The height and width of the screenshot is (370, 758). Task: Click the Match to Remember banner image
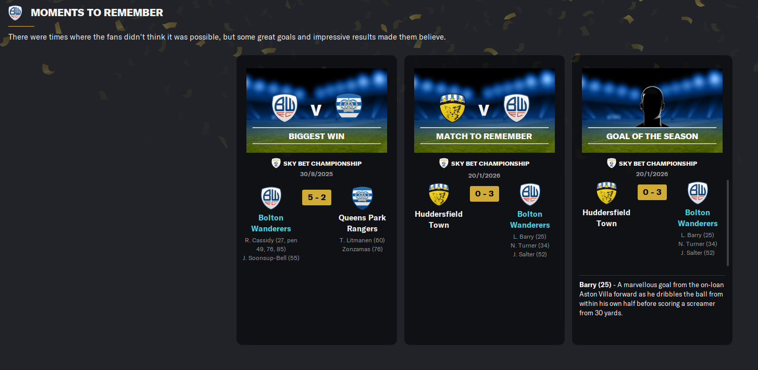pyautogui.click(x=484, y=110)
